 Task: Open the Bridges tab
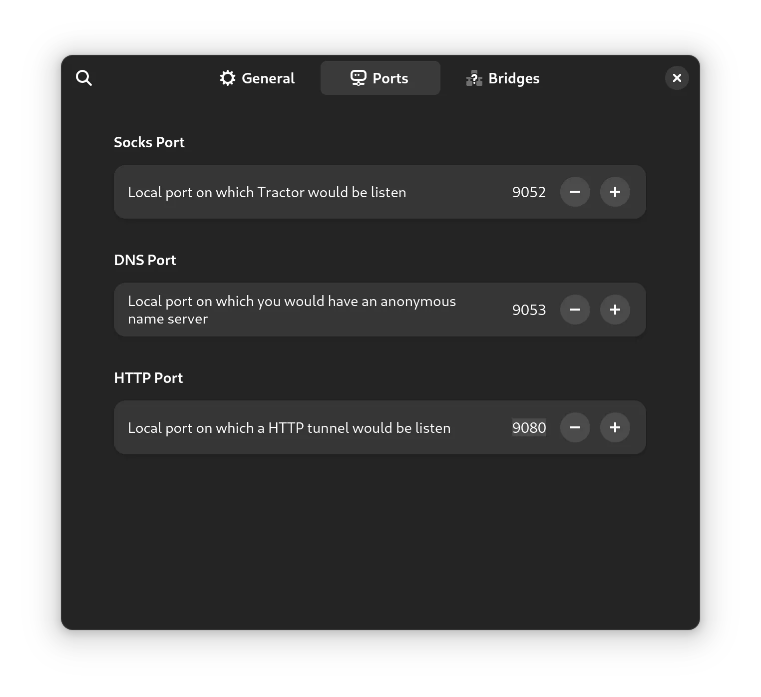[503, 78]
